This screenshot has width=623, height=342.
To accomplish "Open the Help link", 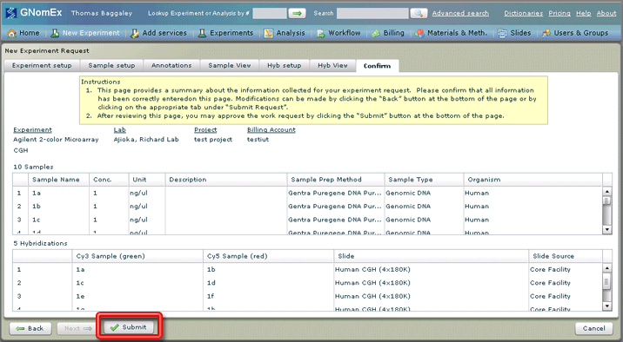I will tap(584, 14).
